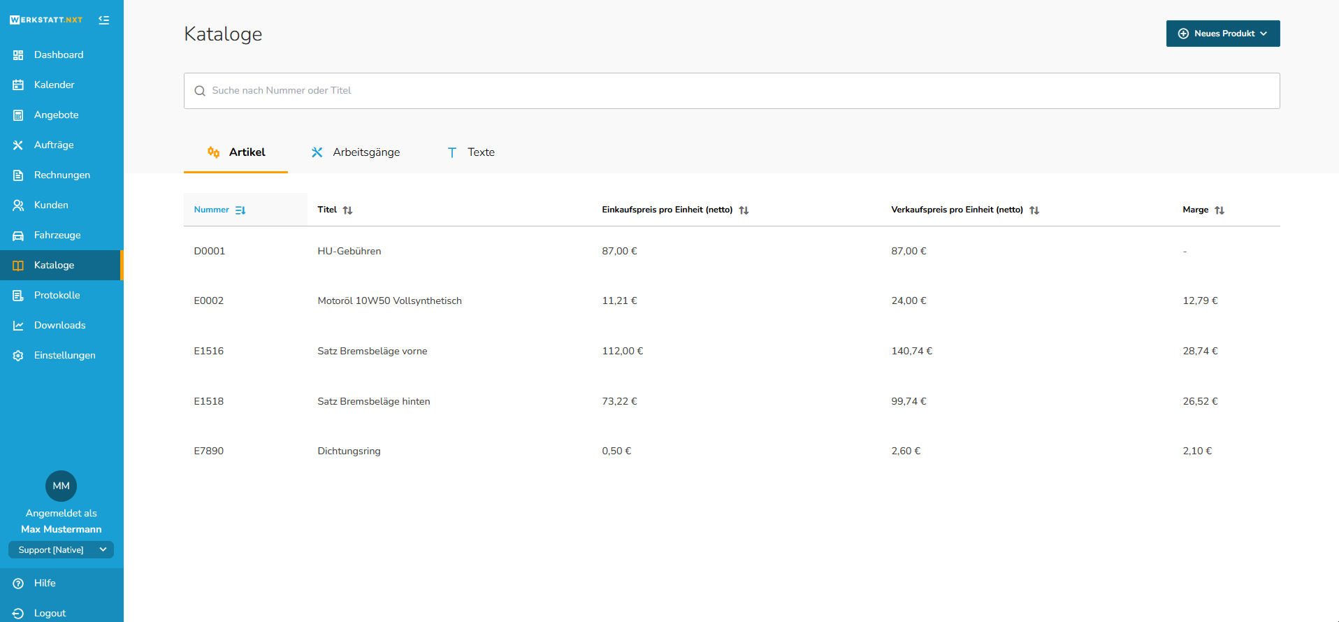Expand the Neues Produkt dropdown chevron
Image resolution: width=1339 pixels, height=622 pixels.
(x=1264, y=34)
